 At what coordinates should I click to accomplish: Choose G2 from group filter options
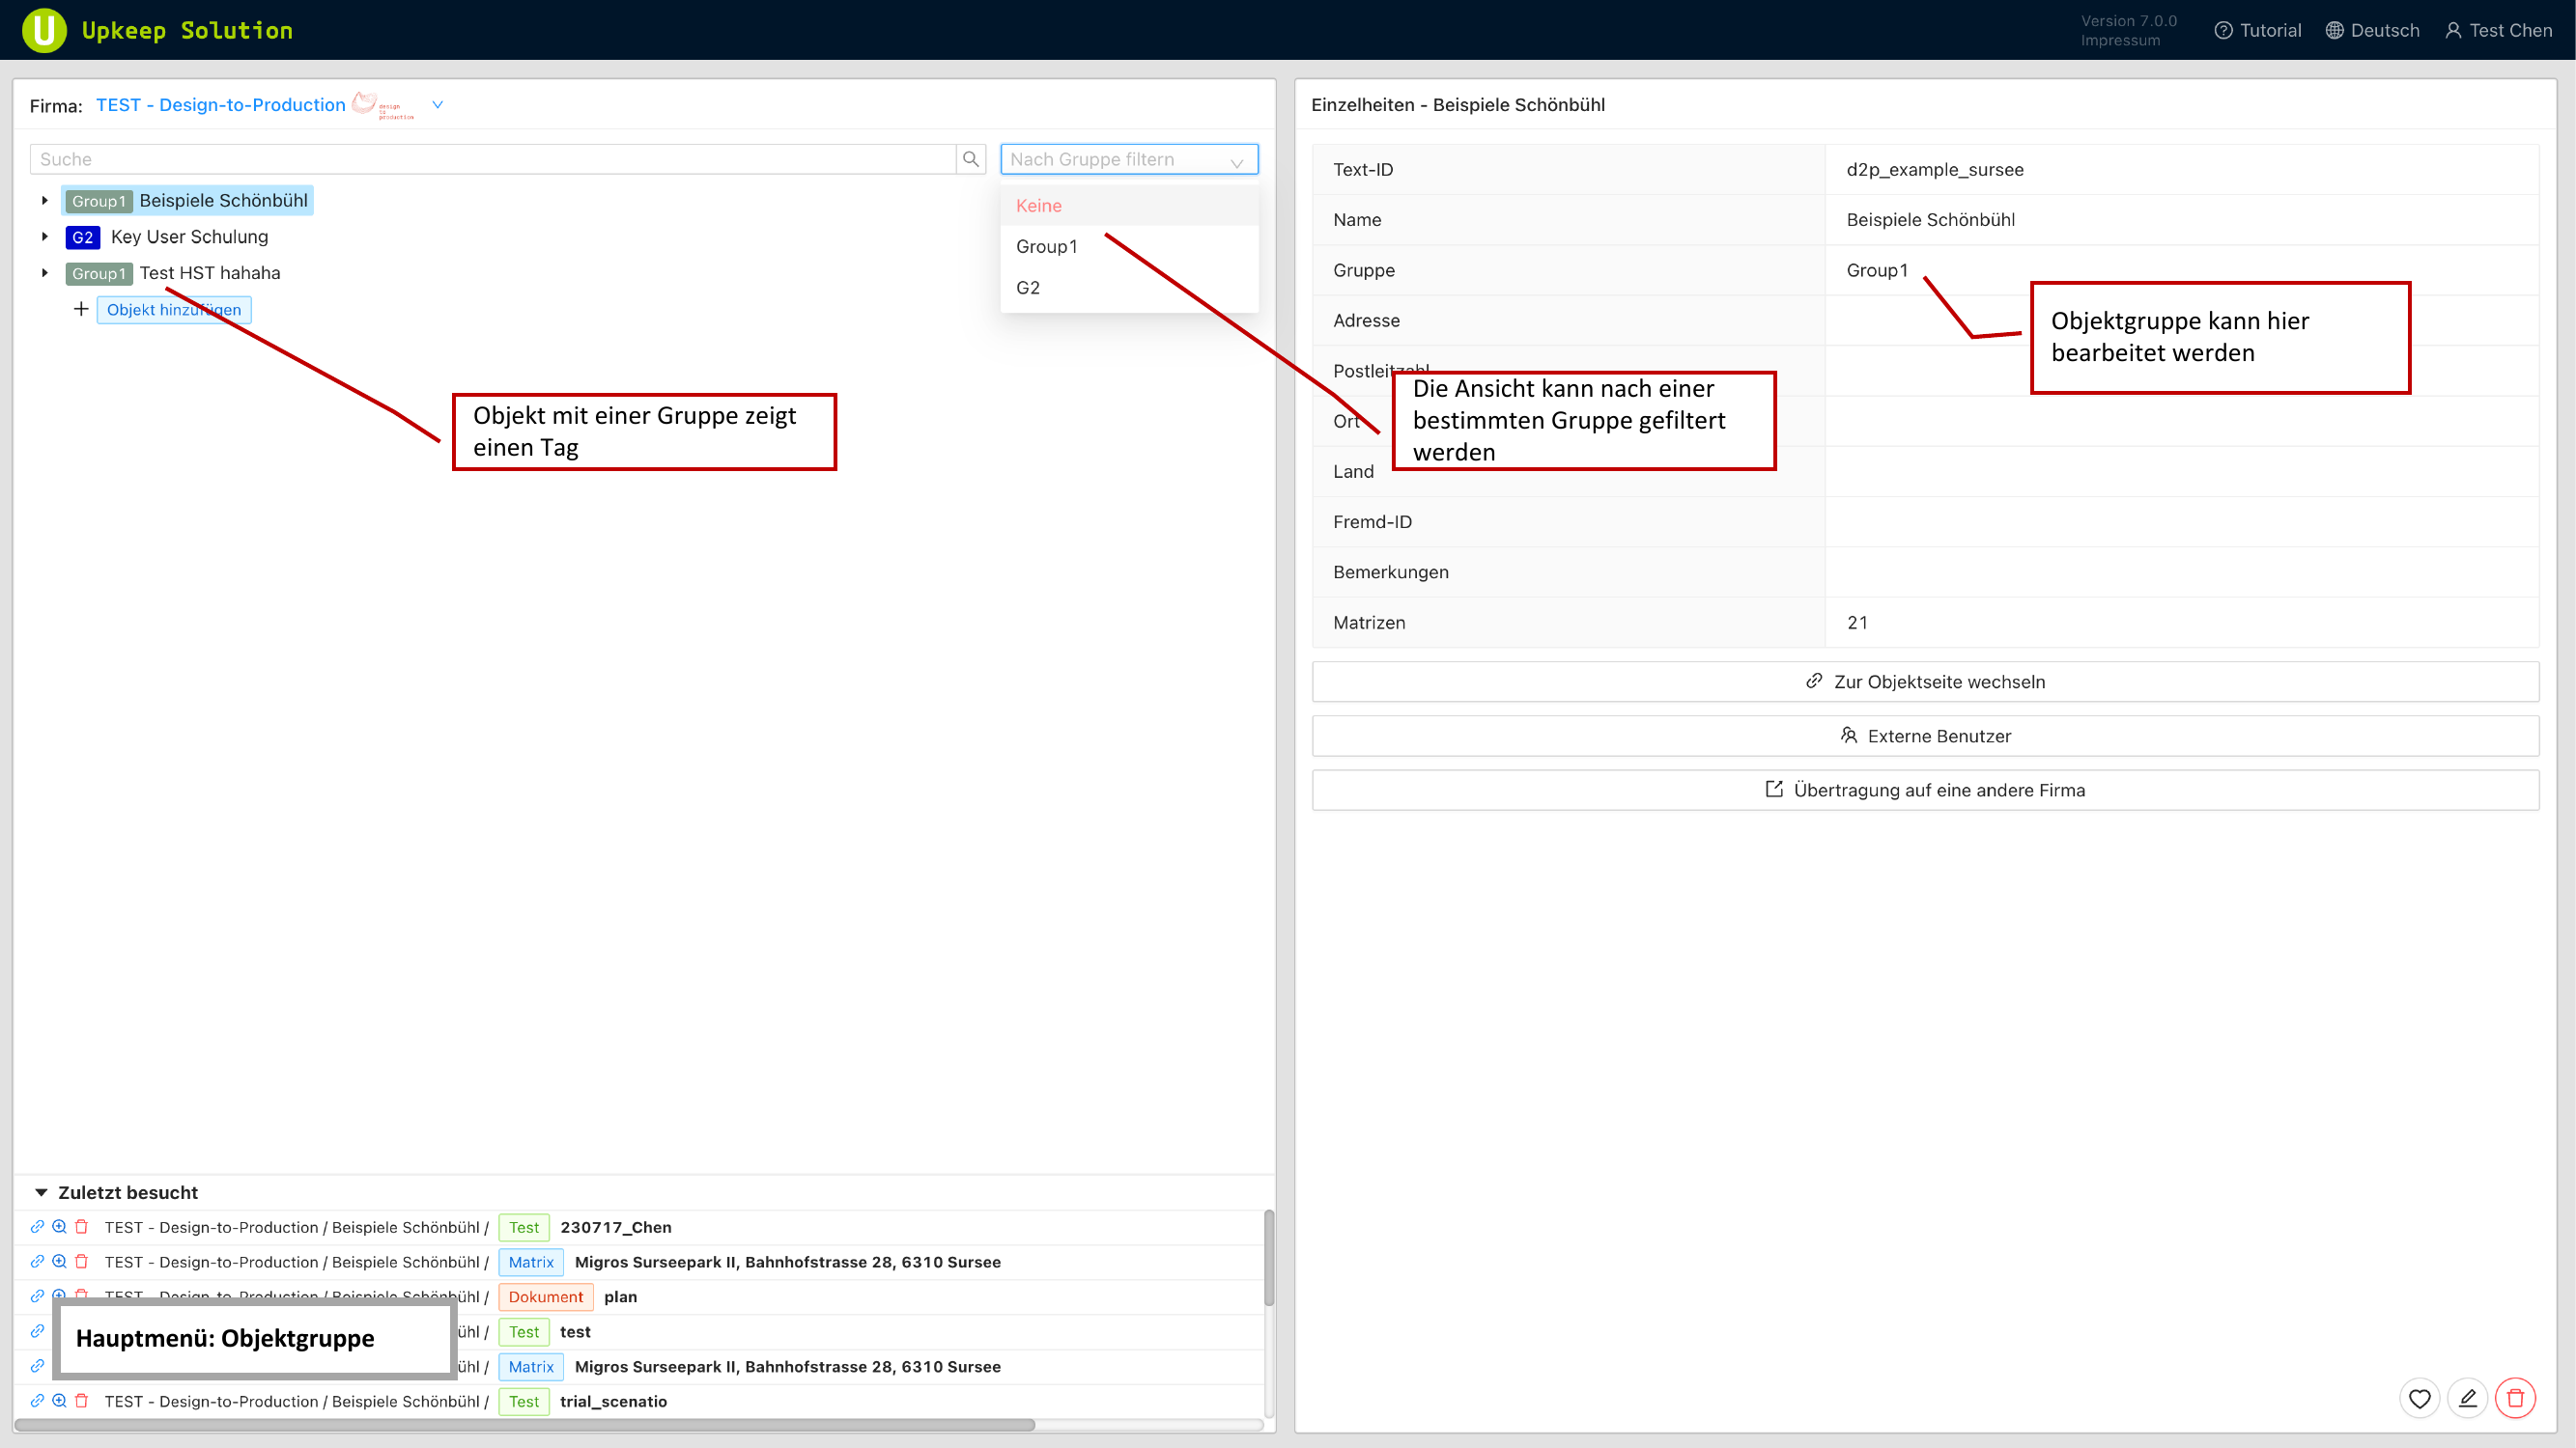click(1028, 287)
